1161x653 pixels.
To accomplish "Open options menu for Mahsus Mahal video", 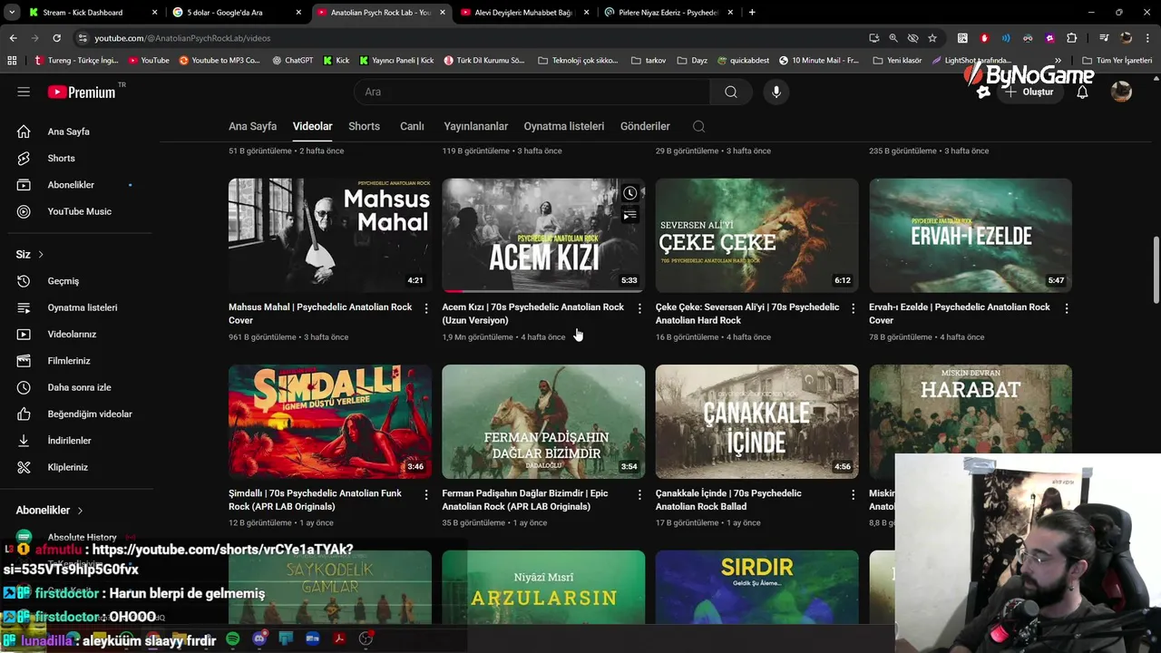I will point(426,308).
